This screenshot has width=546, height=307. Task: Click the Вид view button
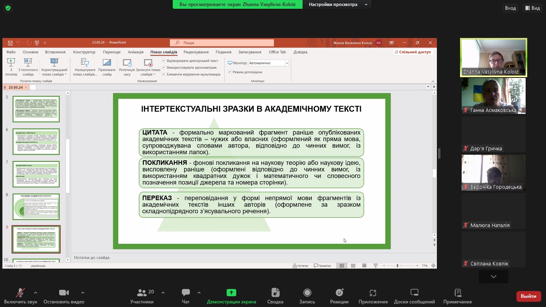[532, 8]
